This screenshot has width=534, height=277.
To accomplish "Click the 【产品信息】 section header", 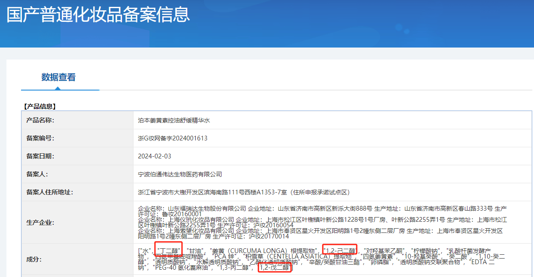I will click(x=39, y=106).
